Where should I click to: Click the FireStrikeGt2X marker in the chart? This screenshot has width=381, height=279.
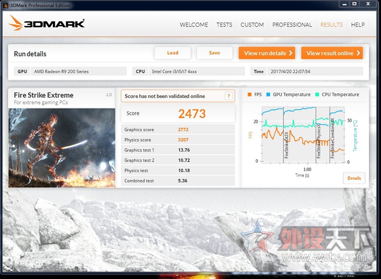[286, 145]
